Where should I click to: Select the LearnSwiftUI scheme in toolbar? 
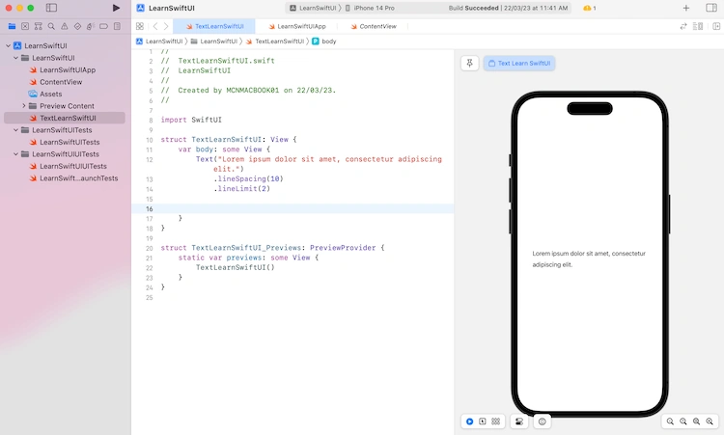tap(313, 8)
